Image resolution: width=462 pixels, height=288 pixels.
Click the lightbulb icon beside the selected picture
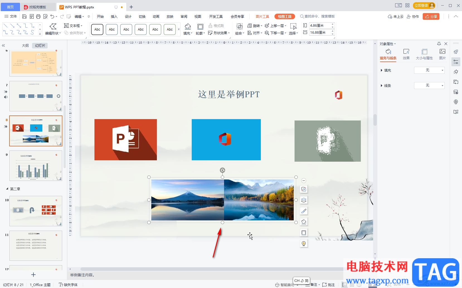[304, 243]
